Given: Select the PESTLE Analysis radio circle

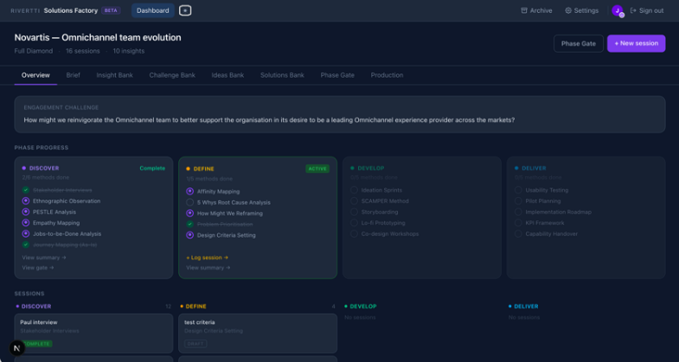Looking at the screenshot, I should click(26, 212).
